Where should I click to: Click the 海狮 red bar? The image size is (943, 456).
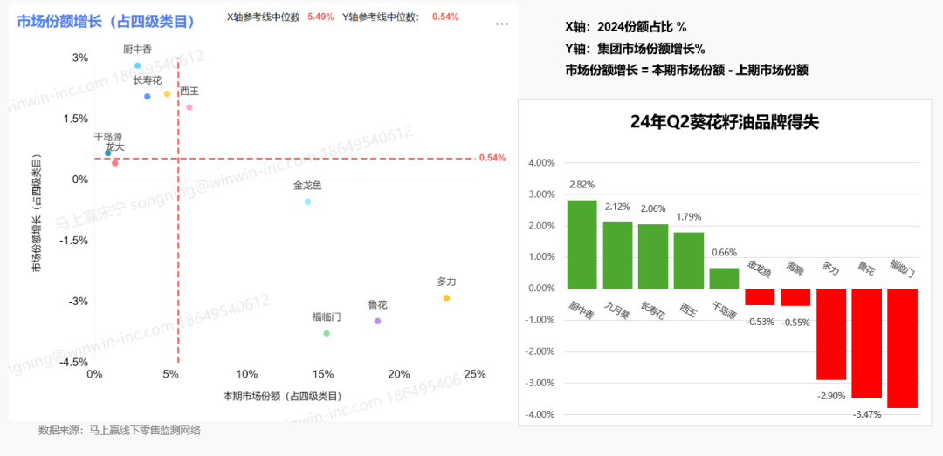click(795, 297)
